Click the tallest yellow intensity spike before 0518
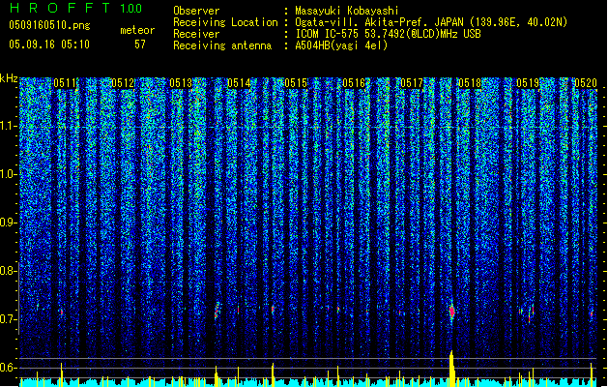The height and width of the screenshot is (387, 608). pyautogui.click(x=451, y=369)
